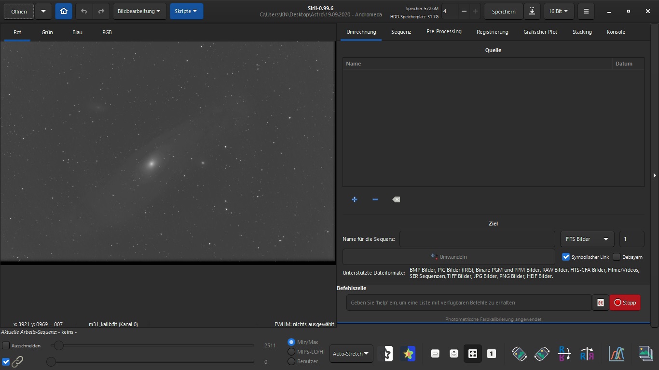Mirror image about the vertical axis
The width and height of the screenshot is (659, 370).
tap(587, 354)
